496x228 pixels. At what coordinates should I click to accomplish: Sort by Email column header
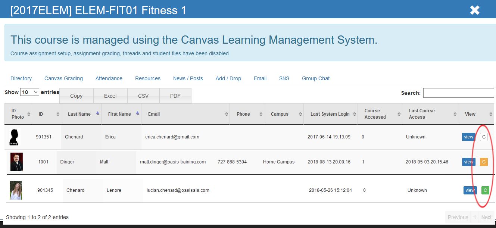click(185, 114)
